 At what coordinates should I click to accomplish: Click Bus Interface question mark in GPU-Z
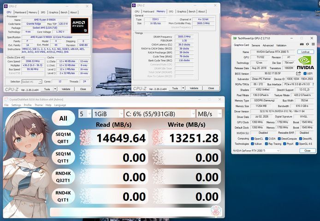pos(313,84)
